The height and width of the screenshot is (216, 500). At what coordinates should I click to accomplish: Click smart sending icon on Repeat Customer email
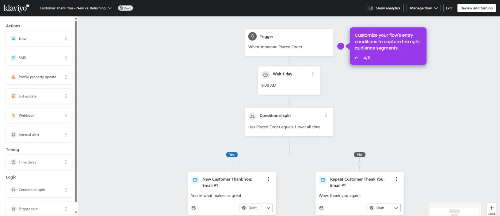(x=321, y=208)
